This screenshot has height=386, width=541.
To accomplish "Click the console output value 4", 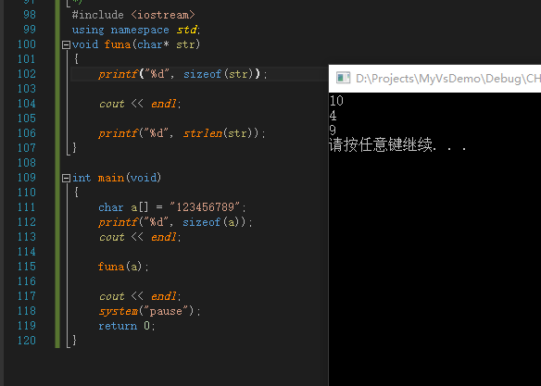I will pos(333,116).
